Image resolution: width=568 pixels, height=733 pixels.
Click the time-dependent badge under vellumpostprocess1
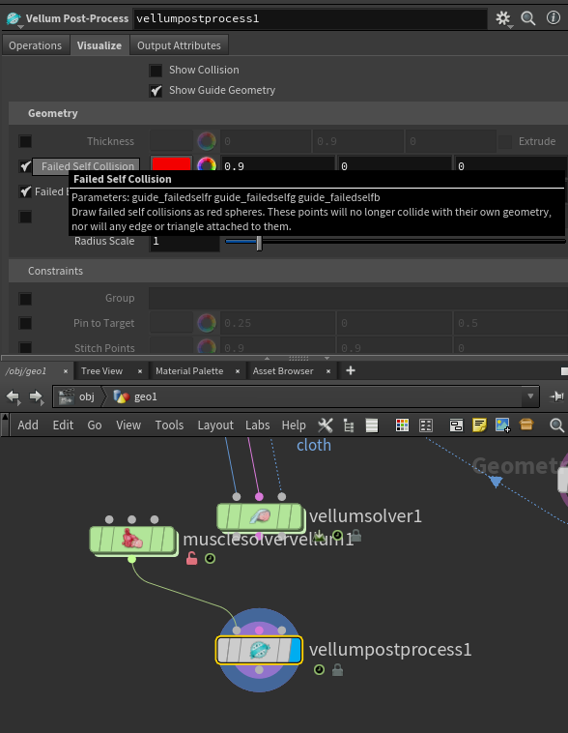(319, 670)
